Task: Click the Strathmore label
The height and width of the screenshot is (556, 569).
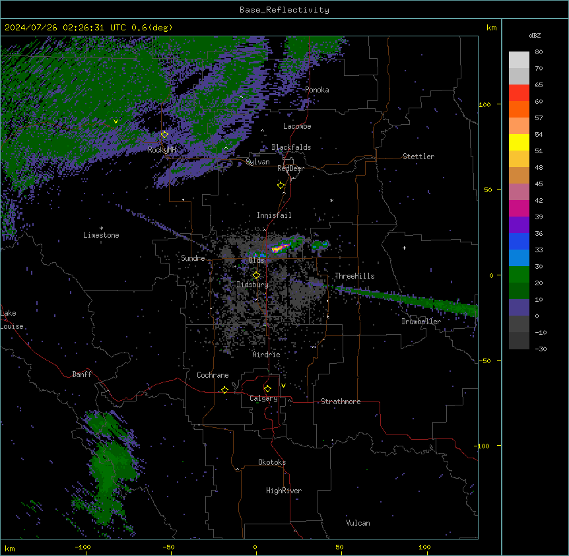Action: click(x=341, y=401)
